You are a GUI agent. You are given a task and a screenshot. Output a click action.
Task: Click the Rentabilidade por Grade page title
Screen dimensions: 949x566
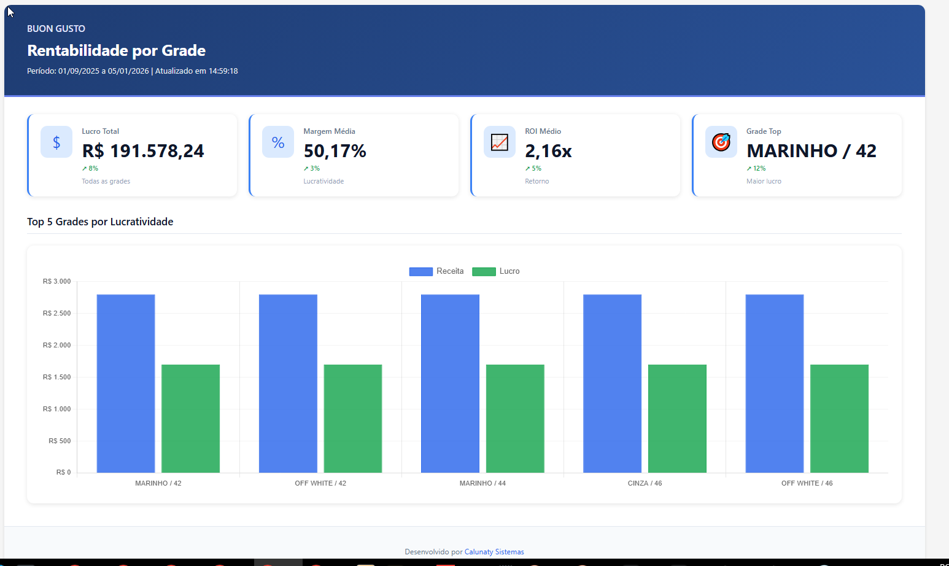click(x=117, y=50)
